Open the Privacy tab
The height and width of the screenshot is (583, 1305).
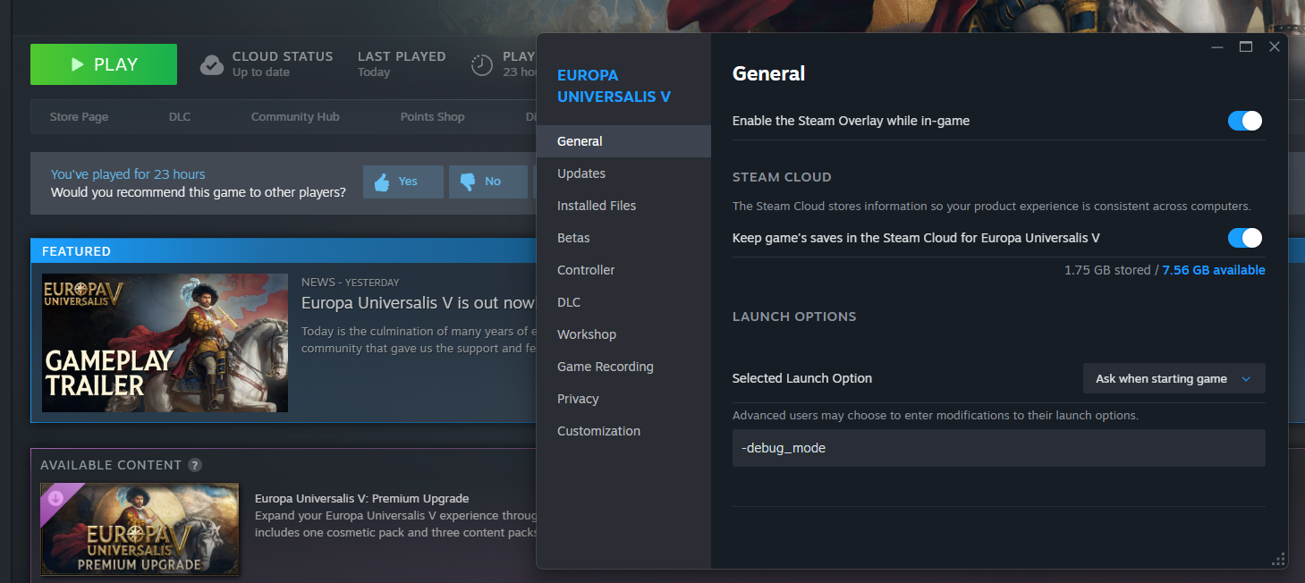pyautogui.click(x=623, y=399)
